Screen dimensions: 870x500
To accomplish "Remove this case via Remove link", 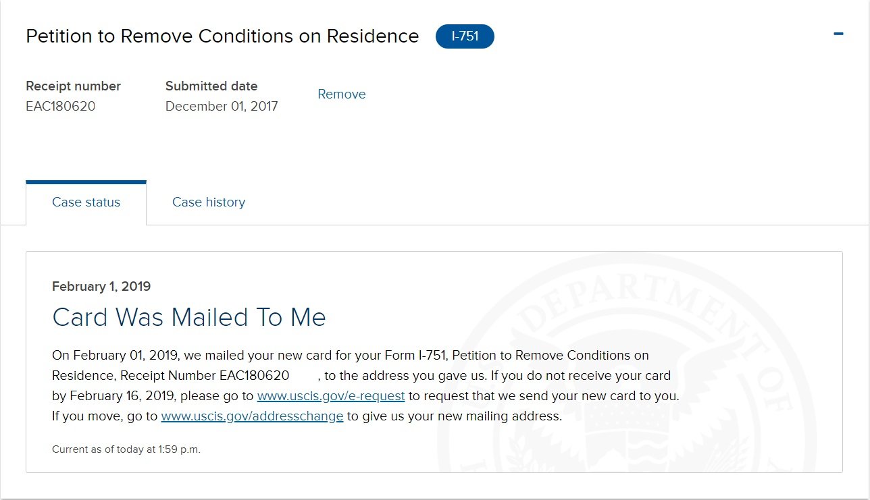I will [342, 94].
